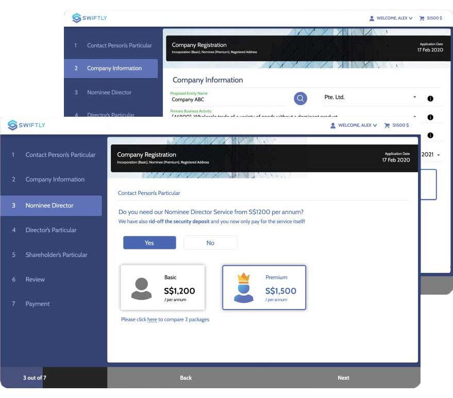Click the Company Registration banner in front window
The width and height of the screenshot is (453, 398).
click(264, 158)
